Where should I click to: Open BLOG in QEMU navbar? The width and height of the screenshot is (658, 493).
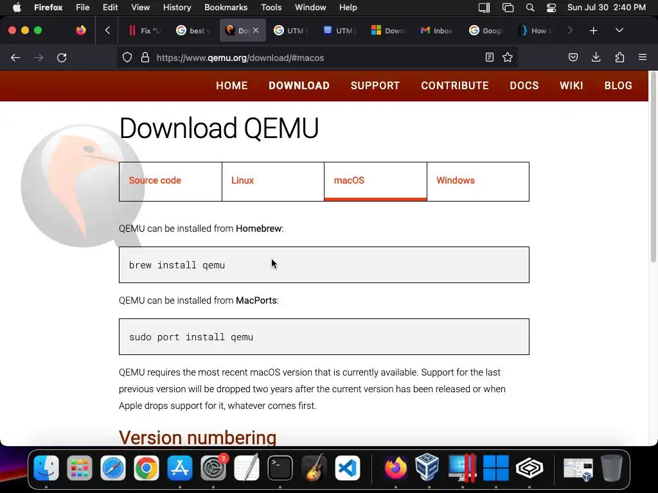(x=618, y=85)
